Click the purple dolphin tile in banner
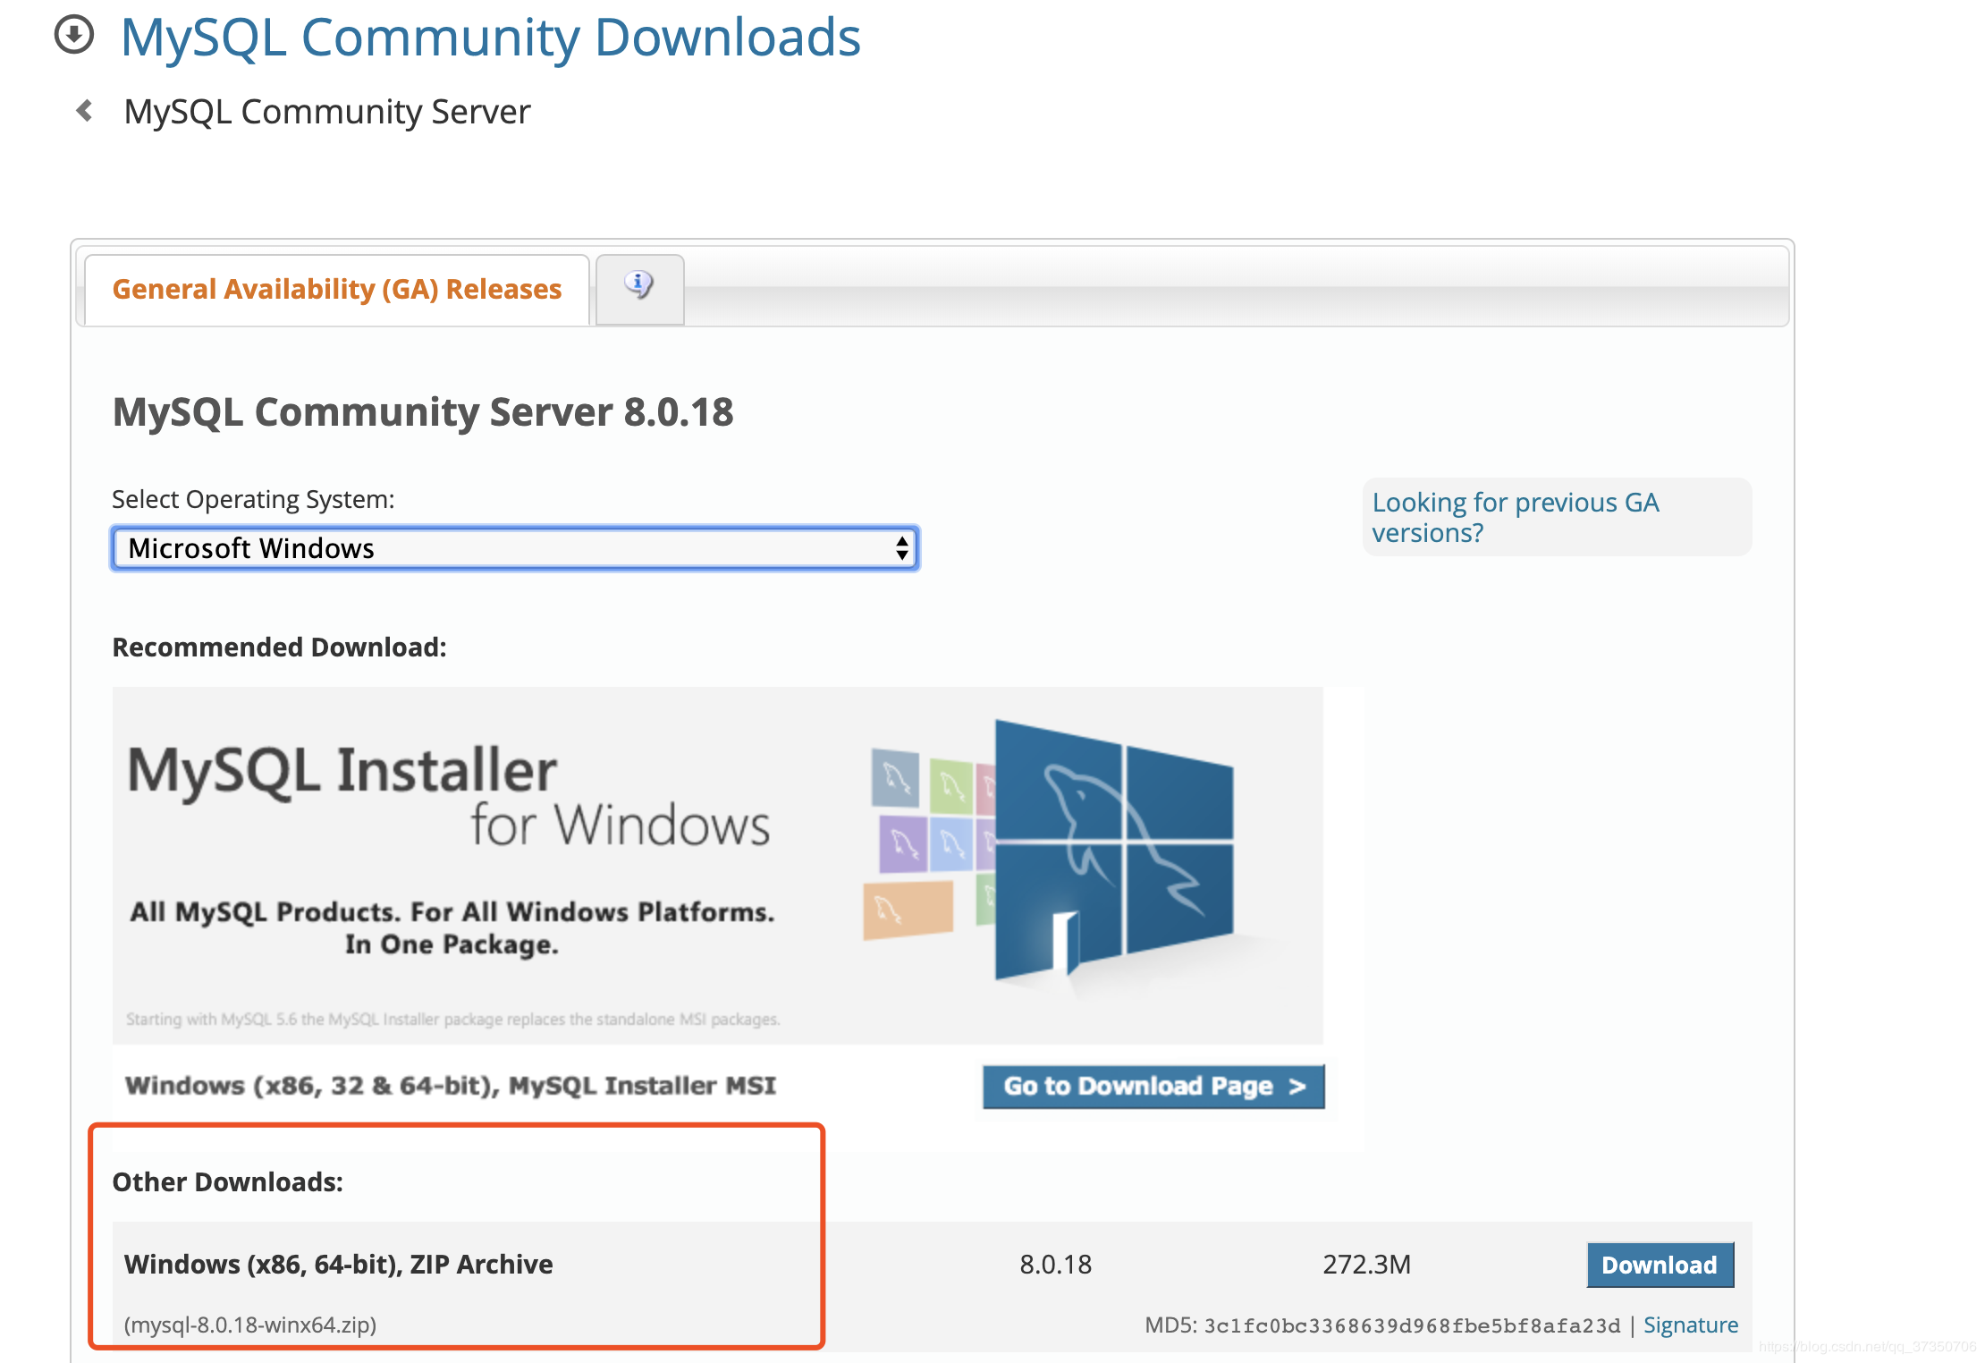 902,843
